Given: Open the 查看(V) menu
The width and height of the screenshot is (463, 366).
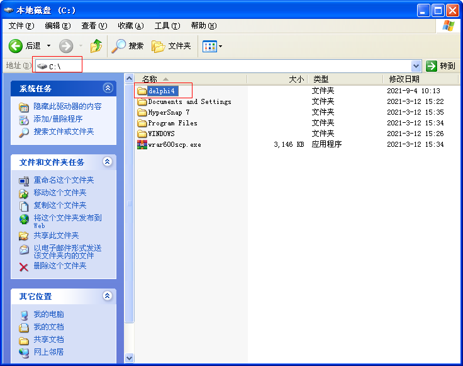Looking at the screenshot, I should coord(94,26).
